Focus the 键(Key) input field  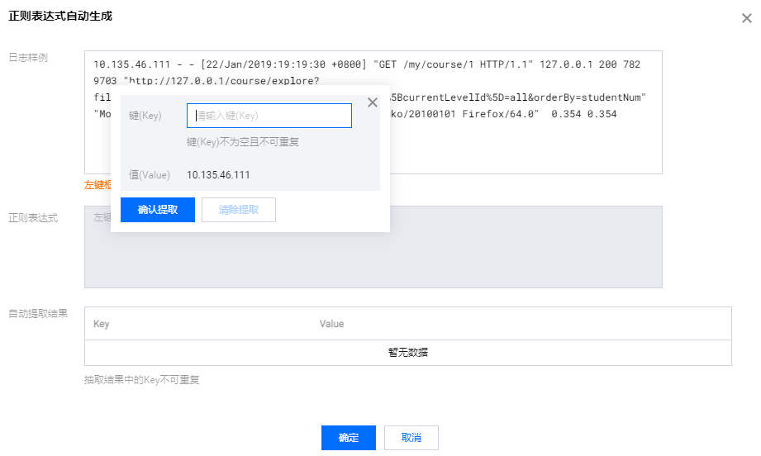[x=269, y=116]
